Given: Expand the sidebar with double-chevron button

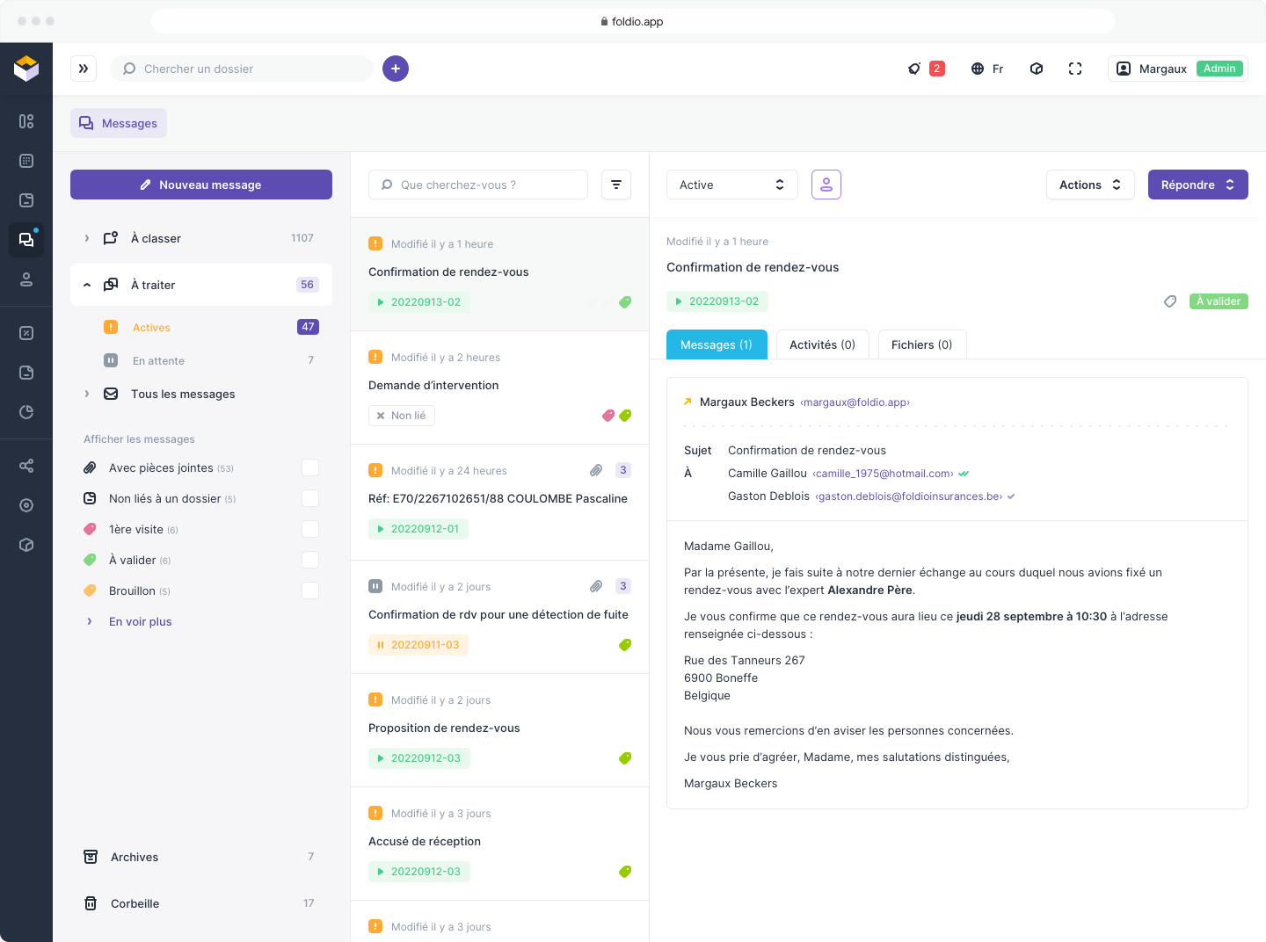Looking at the screenshot, I should pyautogui.click(x=84, y=69).
